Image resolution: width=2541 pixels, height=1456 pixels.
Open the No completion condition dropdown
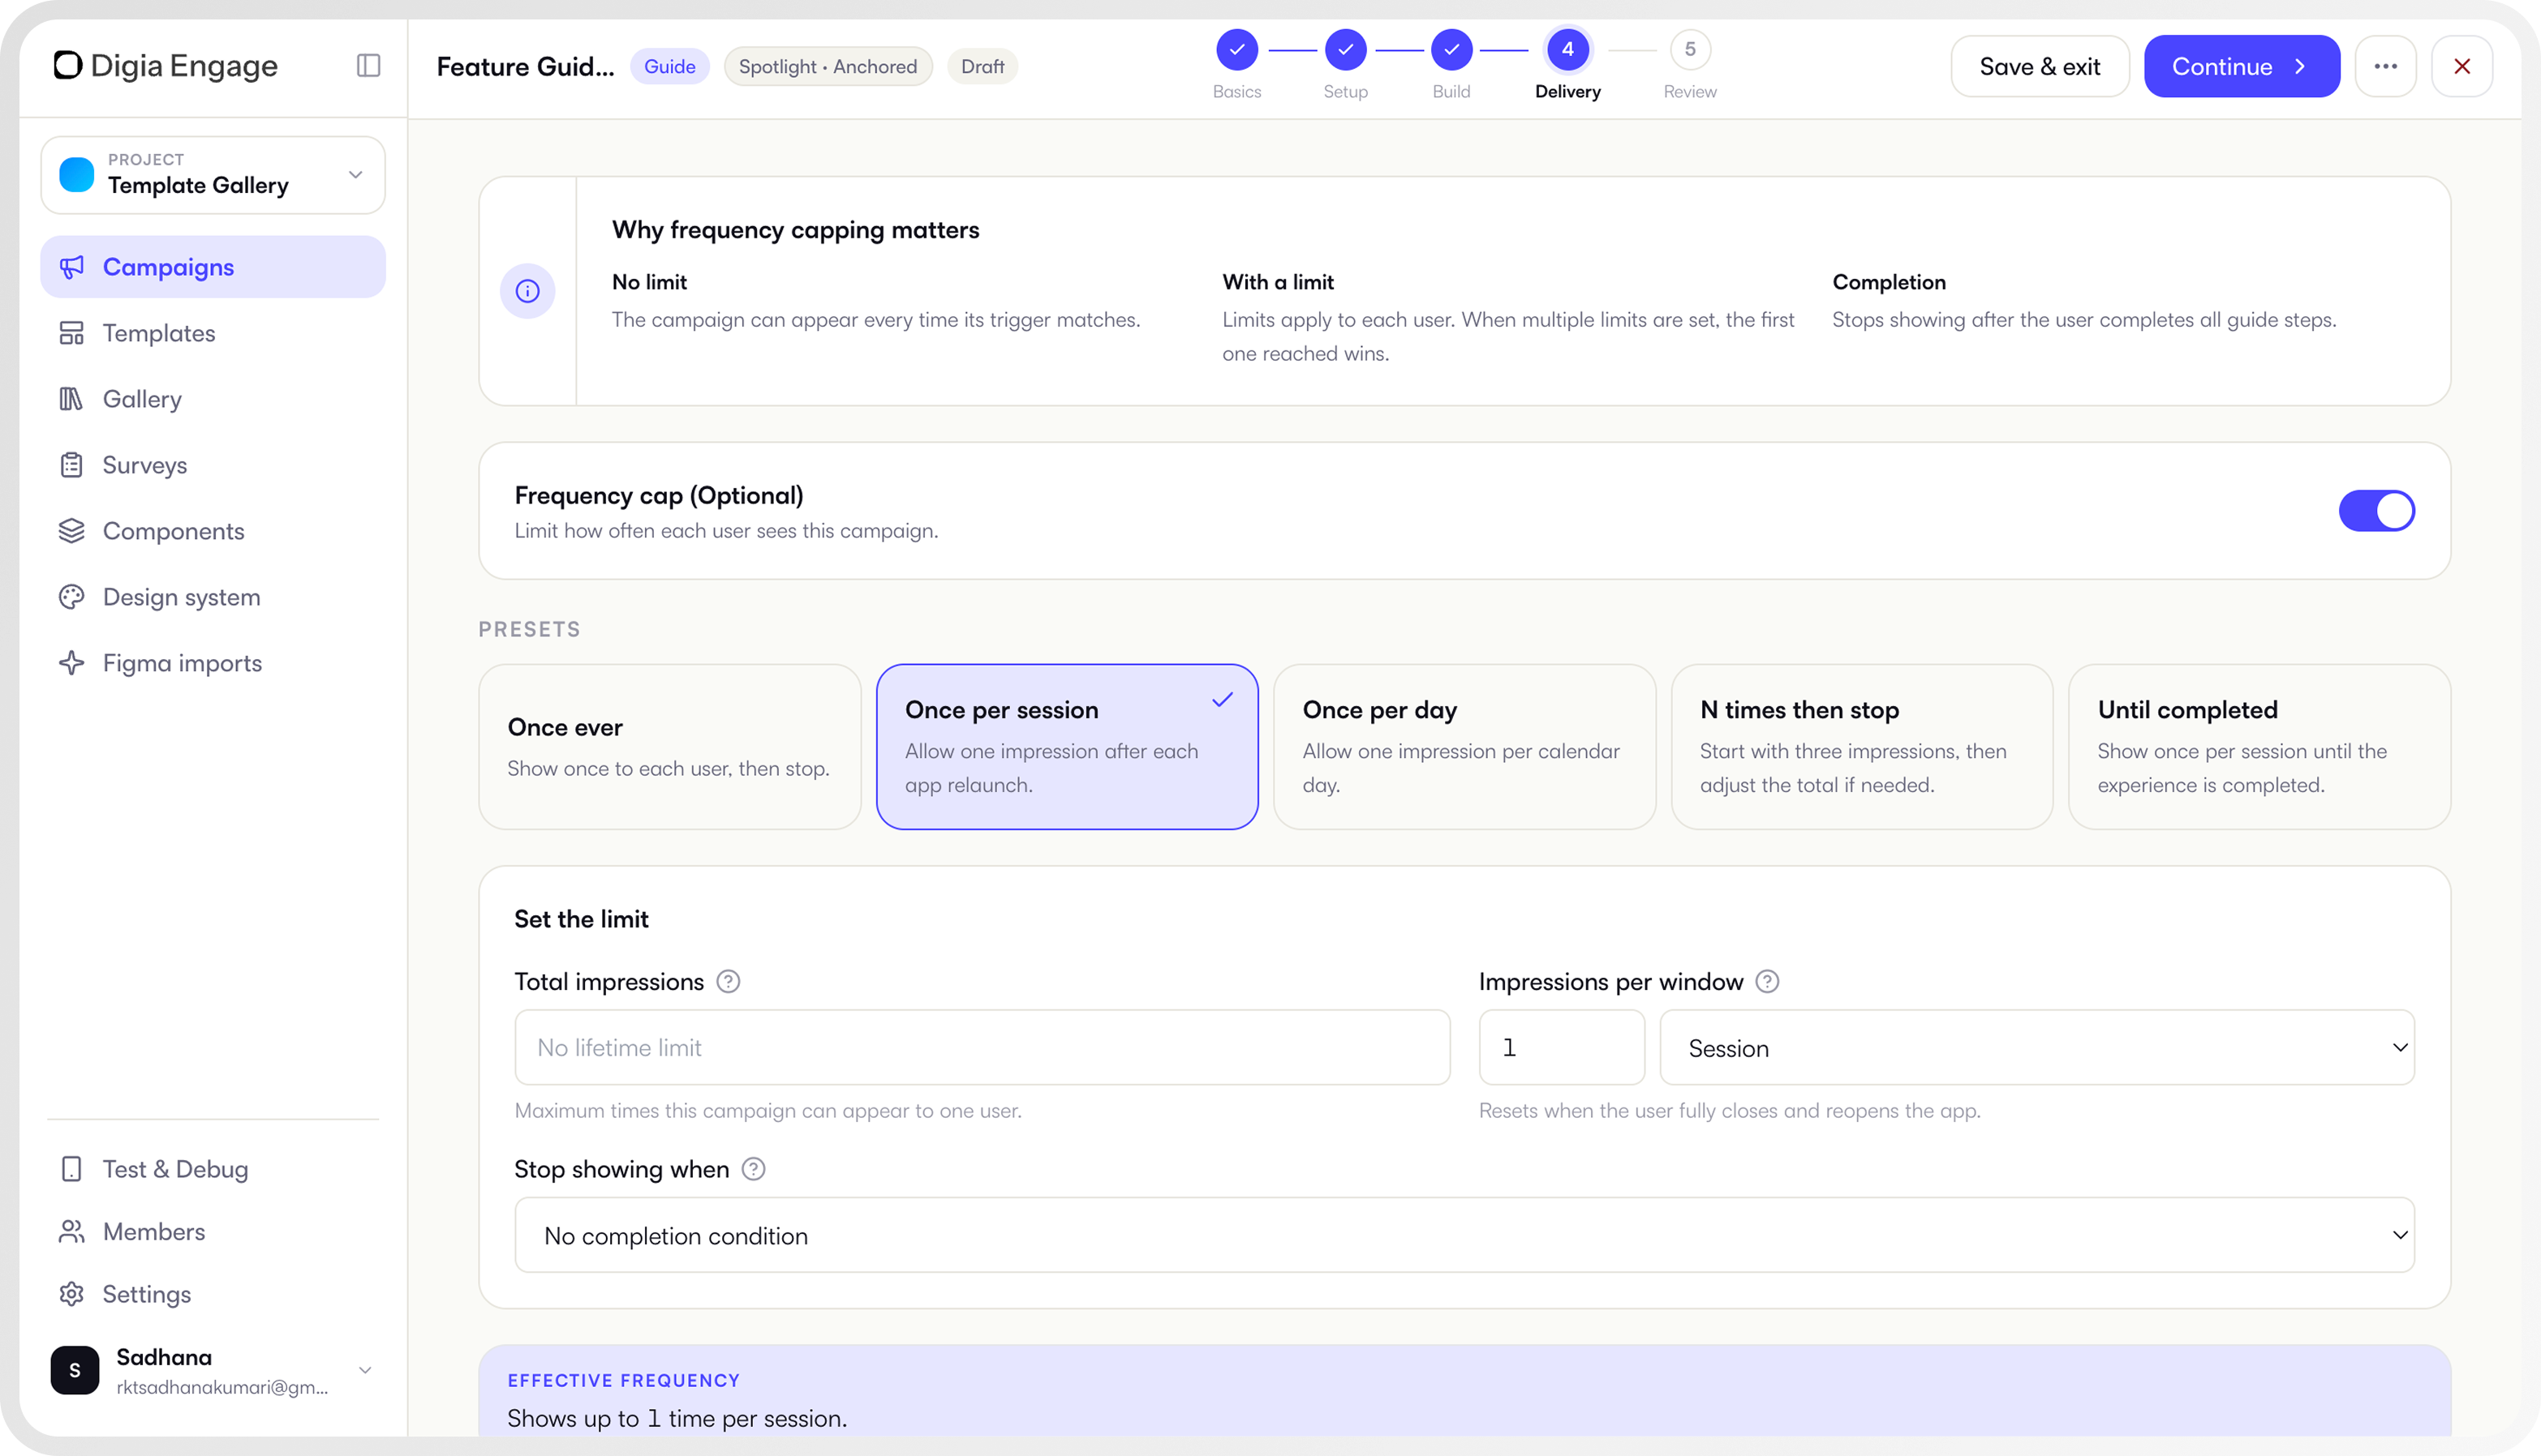pyautogui.click(x=1464, y=1235)
